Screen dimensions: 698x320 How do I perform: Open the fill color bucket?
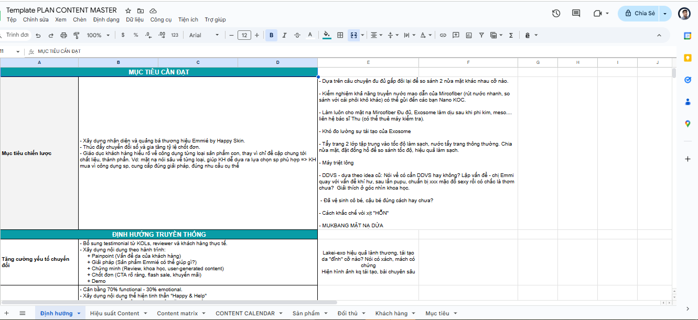(327, 35)
